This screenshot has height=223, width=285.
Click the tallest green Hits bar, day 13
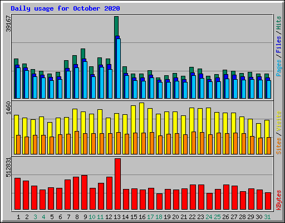pos(116,26)
